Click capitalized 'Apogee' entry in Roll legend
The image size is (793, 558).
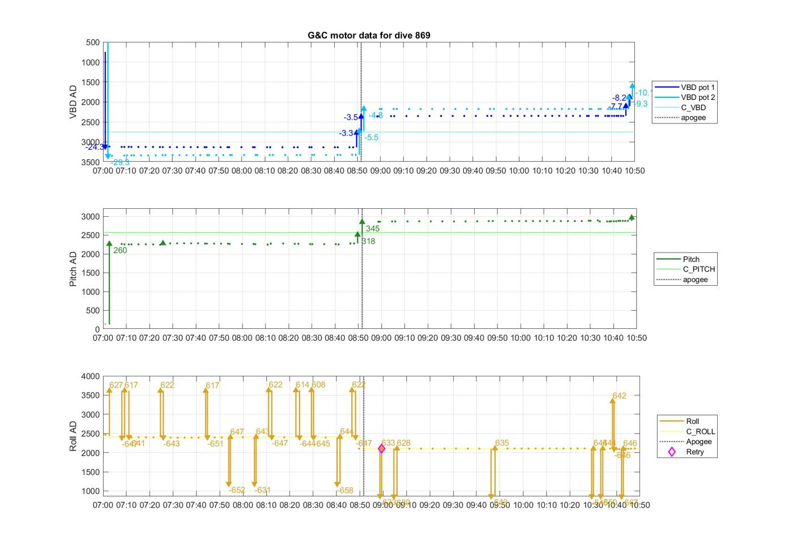point(688,441)
